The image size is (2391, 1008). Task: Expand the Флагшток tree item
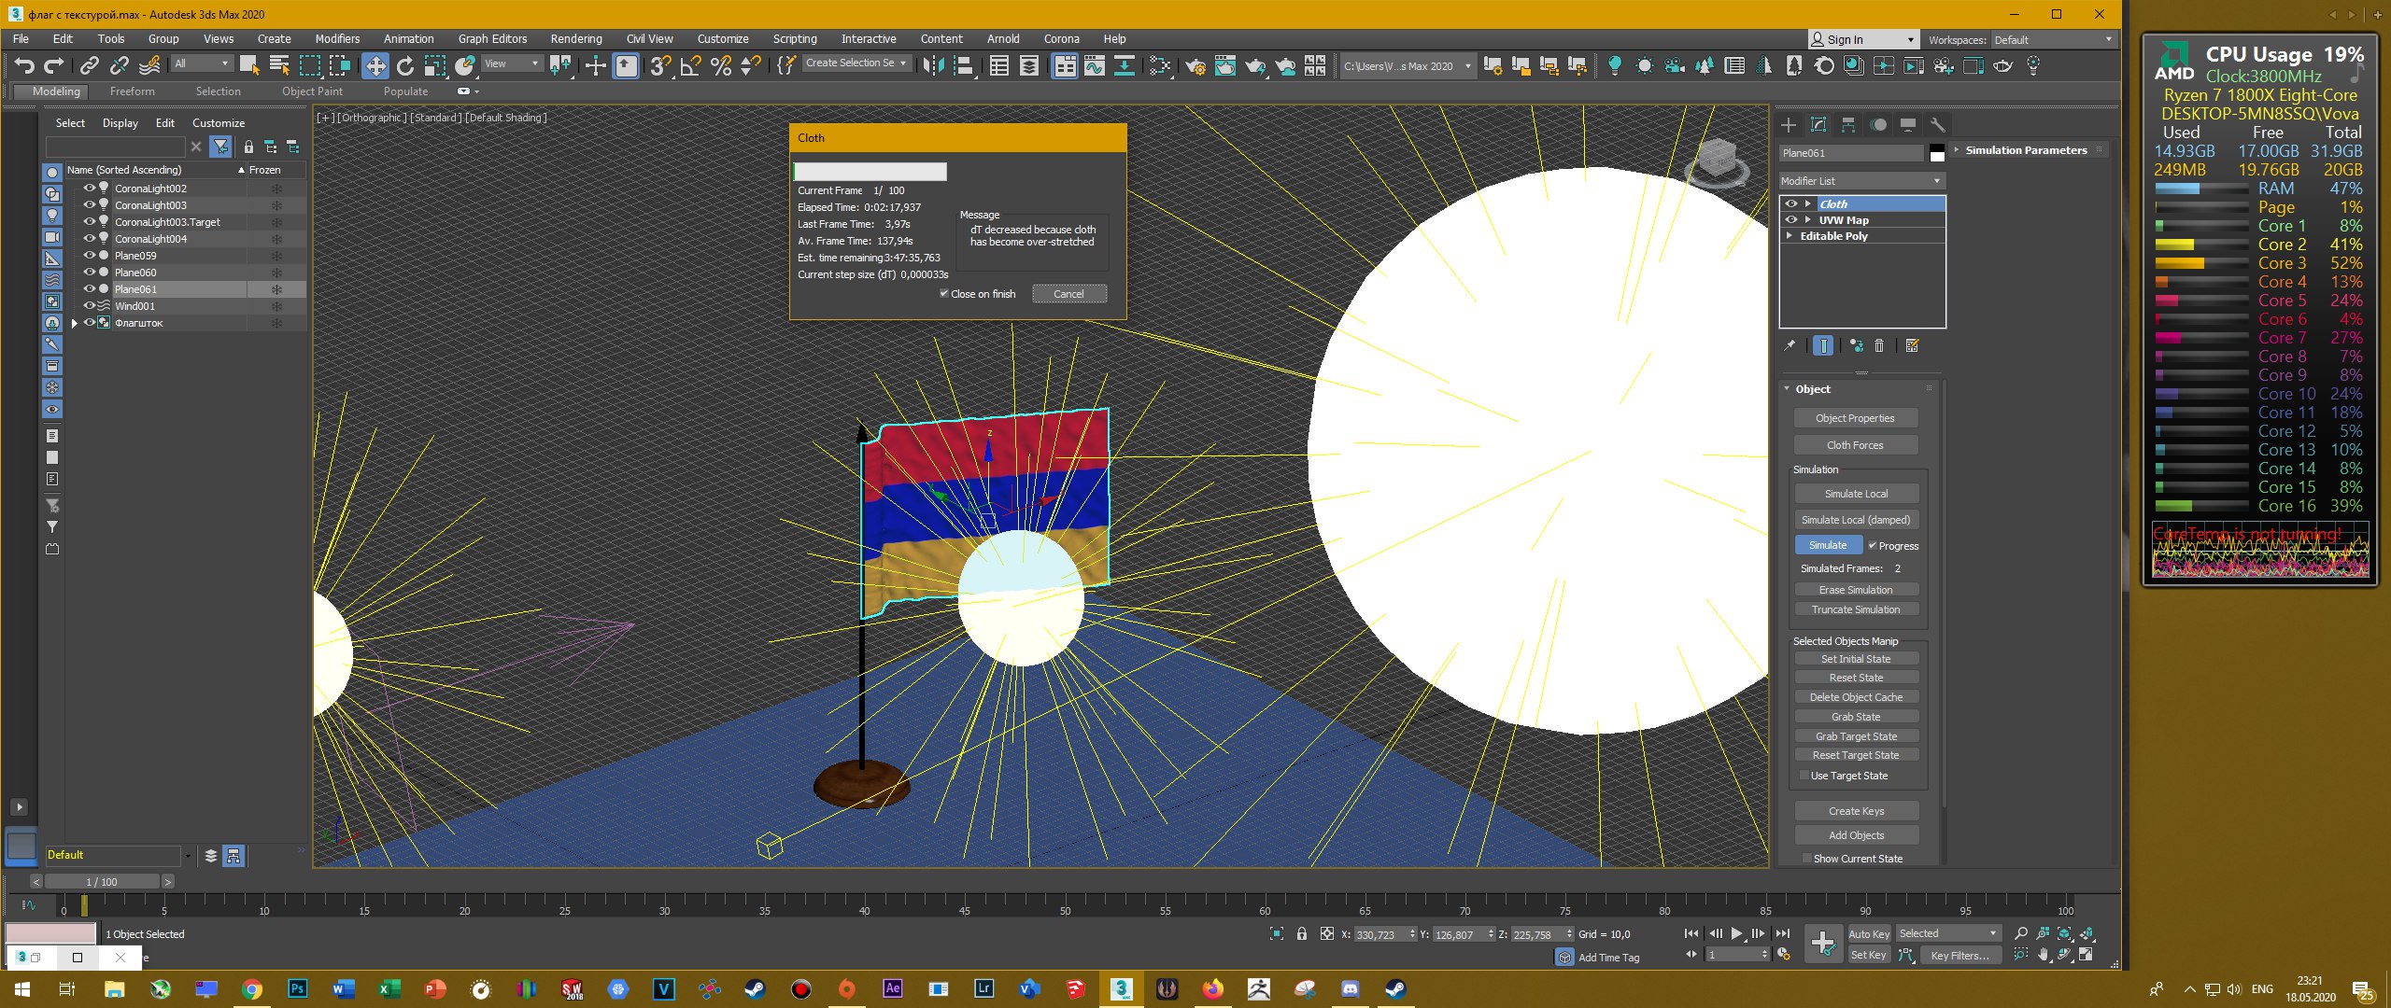click(x=75, y=323)
